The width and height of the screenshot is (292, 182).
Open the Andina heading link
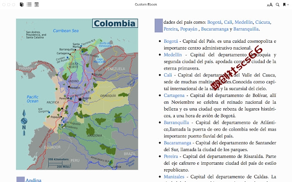[33, 180]
